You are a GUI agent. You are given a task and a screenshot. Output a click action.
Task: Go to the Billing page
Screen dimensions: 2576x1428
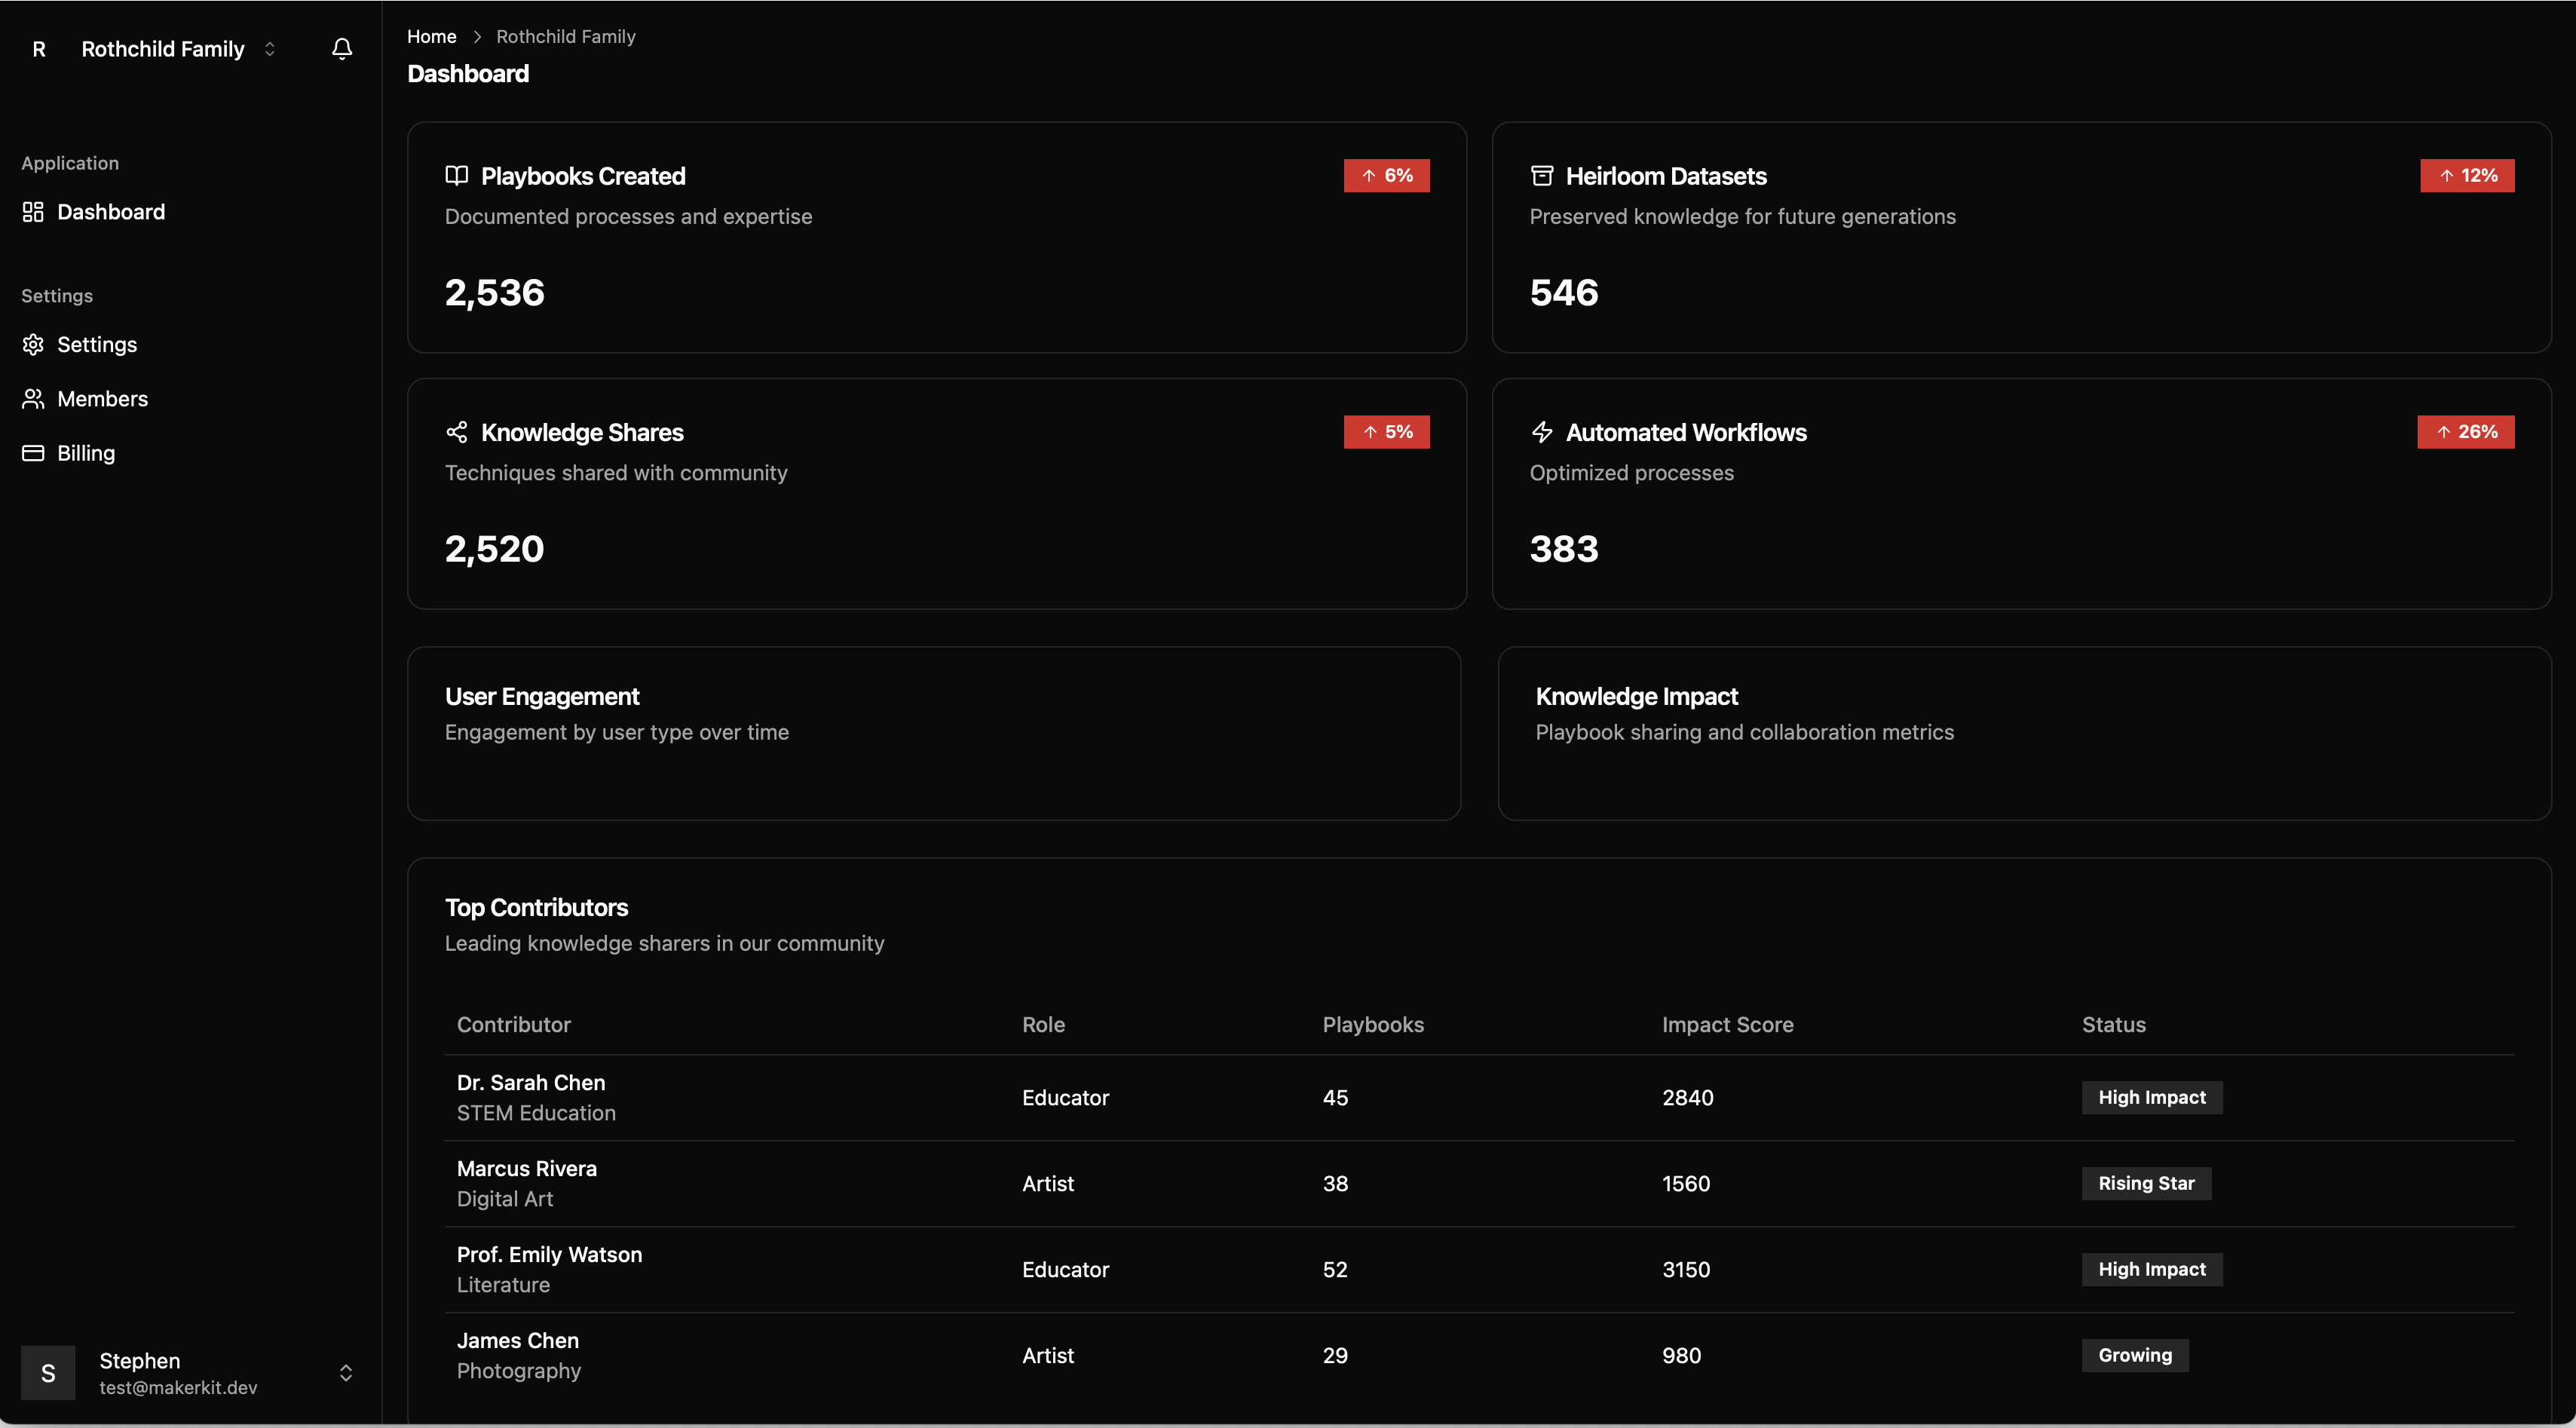86,453
